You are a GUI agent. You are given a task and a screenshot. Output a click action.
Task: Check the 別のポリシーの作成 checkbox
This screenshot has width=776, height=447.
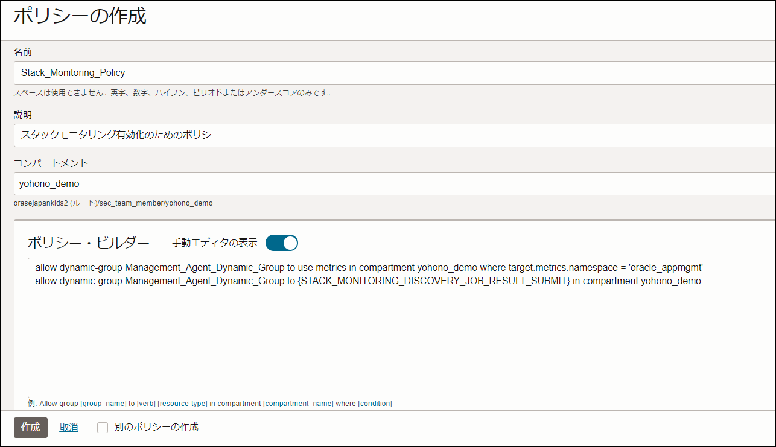[103, 428]
